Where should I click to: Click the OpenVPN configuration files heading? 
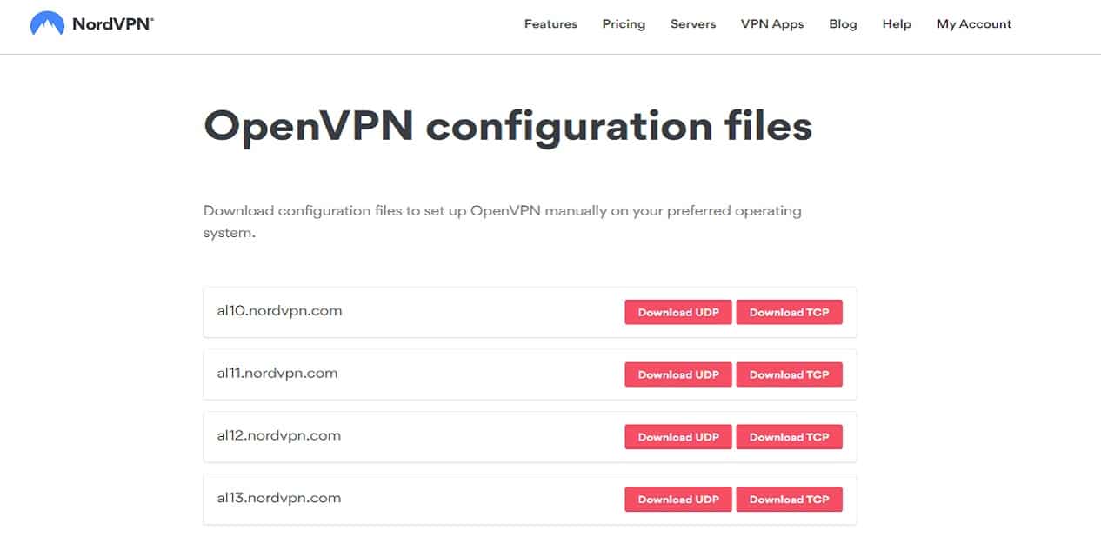(x=508, y=126)
